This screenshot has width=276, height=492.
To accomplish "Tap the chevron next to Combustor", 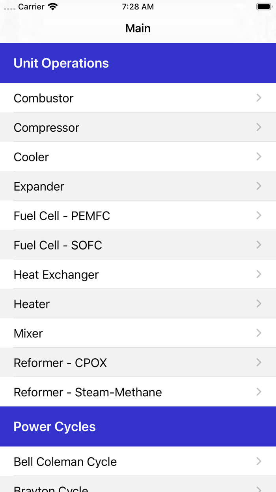I will tap(259, 98).
